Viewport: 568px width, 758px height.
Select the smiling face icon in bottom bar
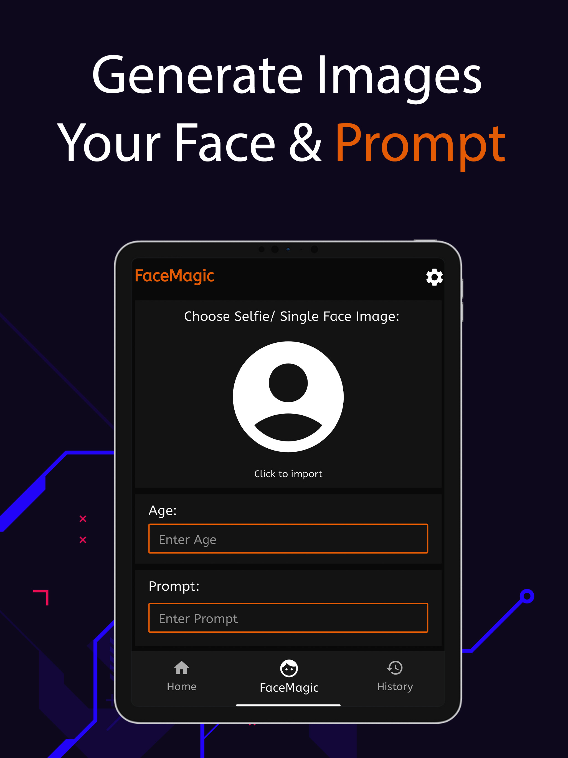[x=289, y=668]
